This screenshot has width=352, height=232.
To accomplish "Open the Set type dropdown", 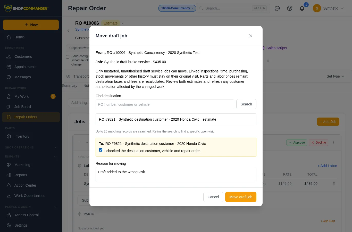I will (335, 76).
